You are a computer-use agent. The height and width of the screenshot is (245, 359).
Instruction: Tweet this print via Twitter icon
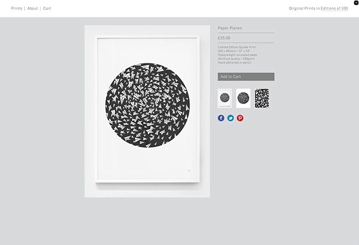pyautogui.click(x=230, y=118)
